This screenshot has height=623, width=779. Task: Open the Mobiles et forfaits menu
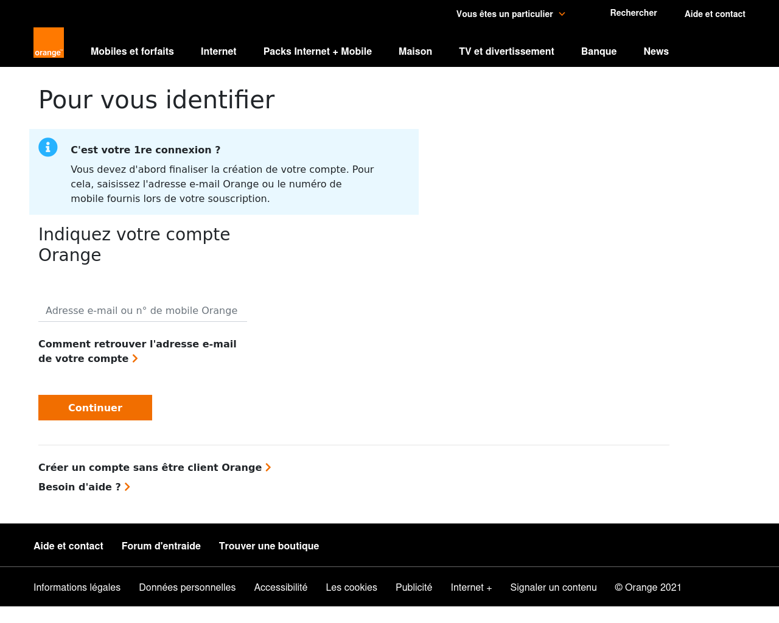click(x=132, y=52)
